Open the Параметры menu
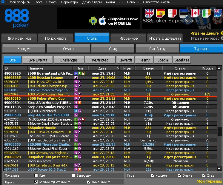Viewport: 223px width, 185px height. [70, 2]
